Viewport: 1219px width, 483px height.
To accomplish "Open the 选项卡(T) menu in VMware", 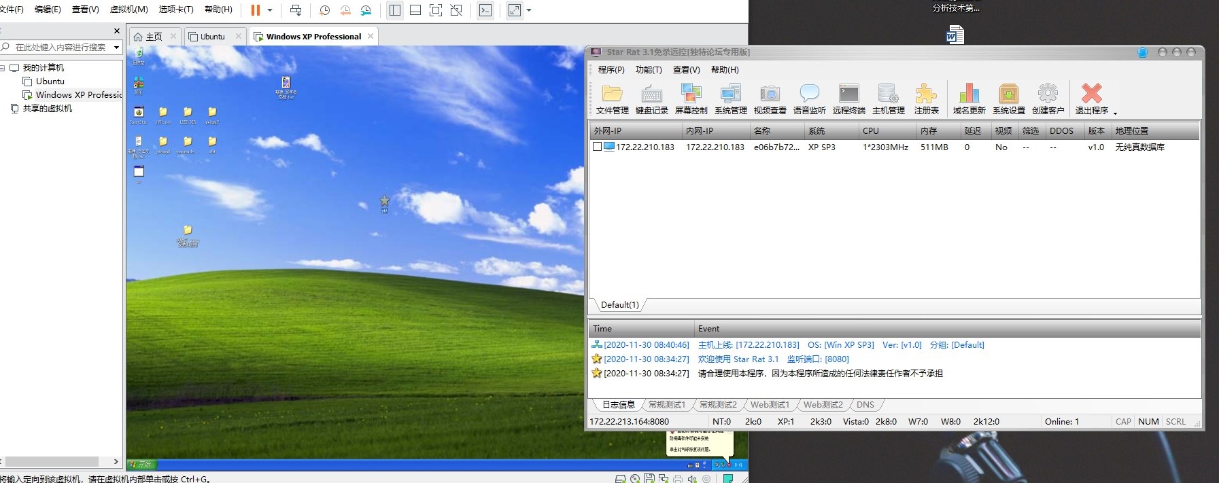I will click(176, 10).
